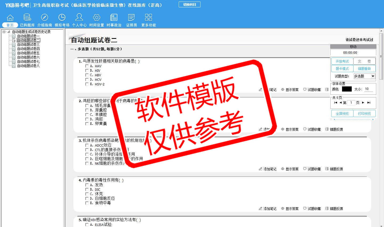Submit the paper with 交卷
Image resolution: width=384 pixels, height=227 pixels.
[x=365, y=61]
